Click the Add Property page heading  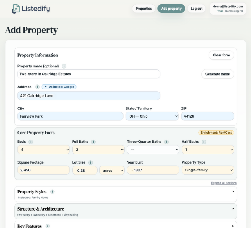point(32,30)
